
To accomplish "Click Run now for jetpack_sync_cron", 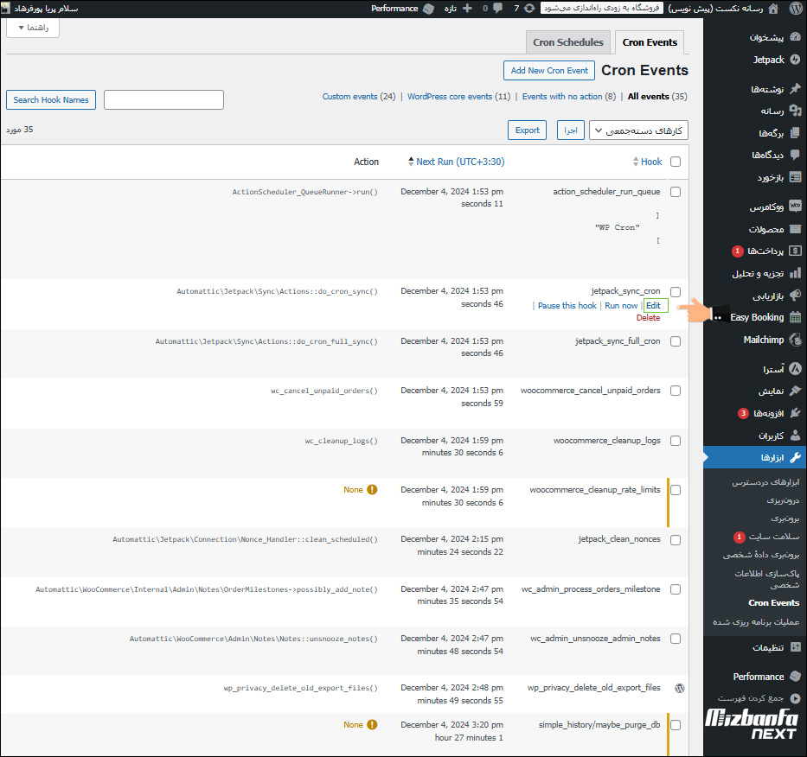I will pos(621,305).
